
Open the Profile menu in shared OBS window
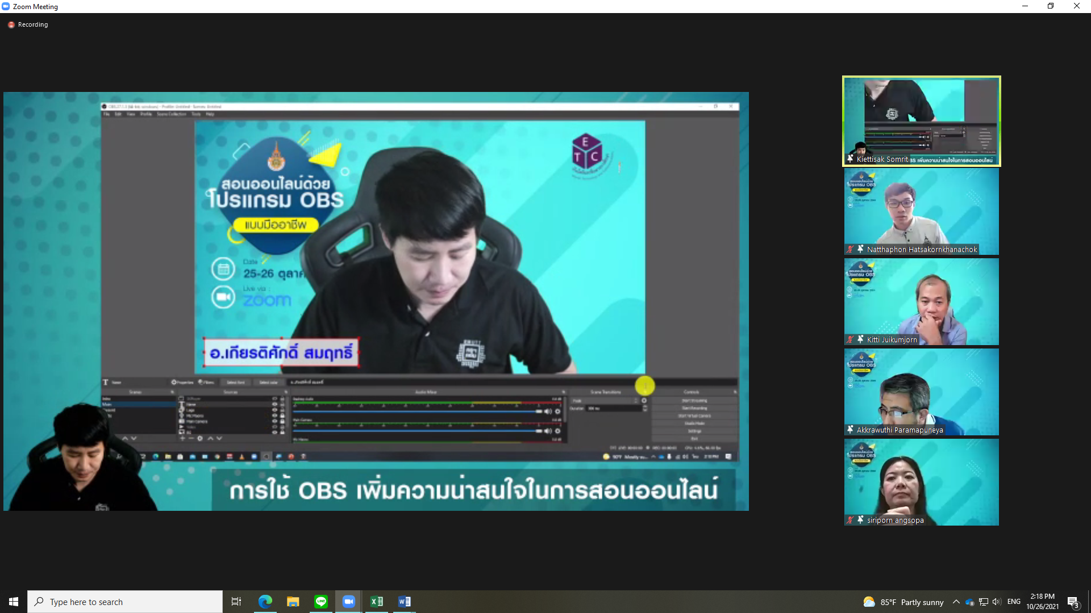click(x=146, y=114)
